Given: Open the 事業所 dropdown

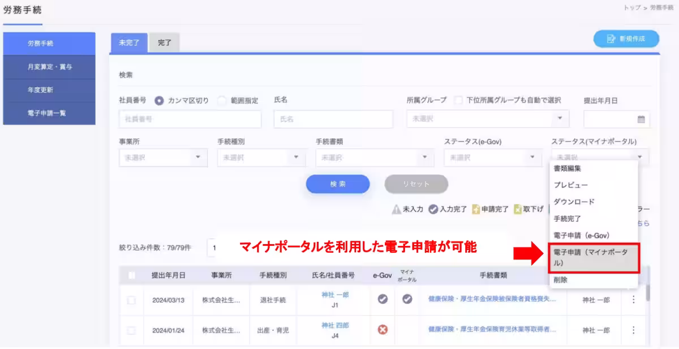Looking at the screenshot, I should (x=162, y=158).
